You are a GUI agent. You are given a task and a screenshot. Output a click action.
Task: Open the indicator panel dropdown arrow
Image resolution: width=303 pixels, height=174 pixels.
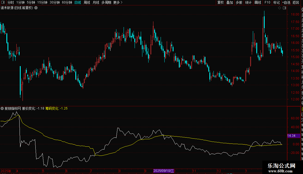(x=2, y=108)
